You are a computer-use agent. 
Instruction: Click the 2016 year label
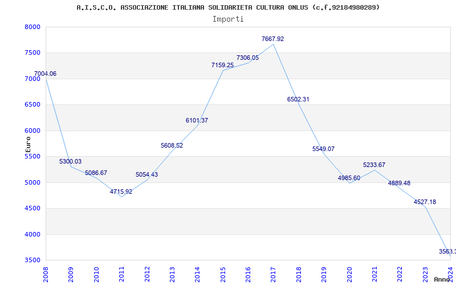coord(248,274)
